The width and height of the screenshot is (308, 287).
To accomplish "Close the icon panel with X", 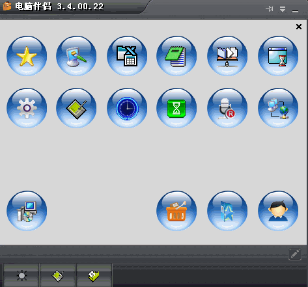I will 299,27.
